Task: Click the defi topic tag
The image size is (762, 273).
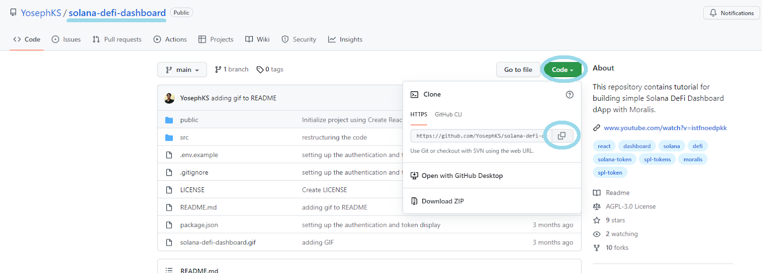Action: 698,146
